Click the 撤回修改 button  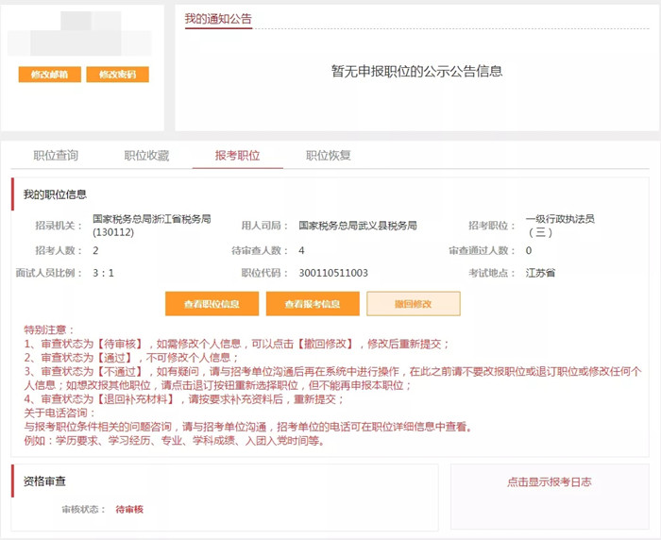[414, 303]
